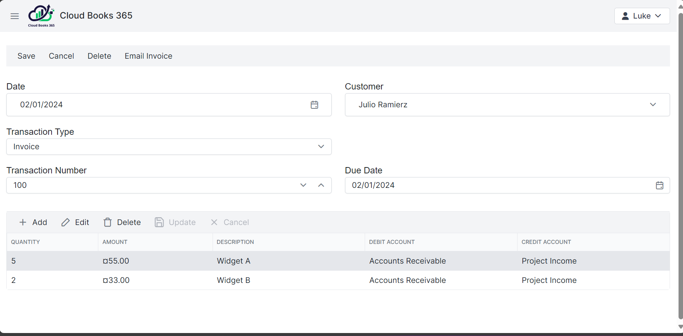Expand the Customer dropdown
Image resolution: width=683 pixels, height=336 pixels.
pos(653,105)
